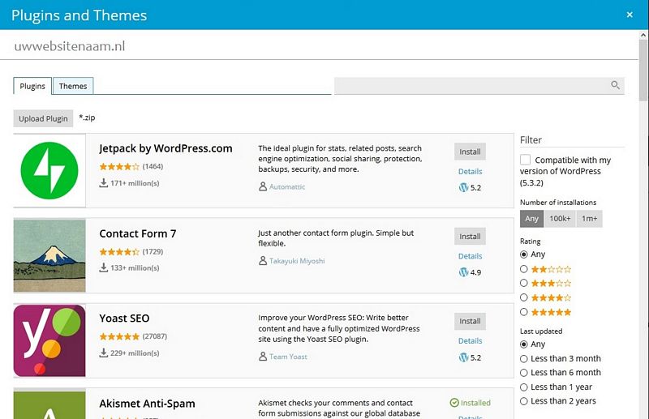Select Any under Last updated

pyautogui.click(x=523, y=344)
